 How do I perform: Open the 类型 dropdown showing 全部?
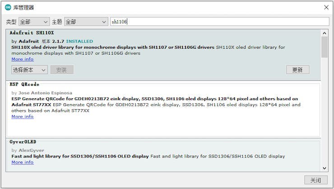[x=34, y=22]
